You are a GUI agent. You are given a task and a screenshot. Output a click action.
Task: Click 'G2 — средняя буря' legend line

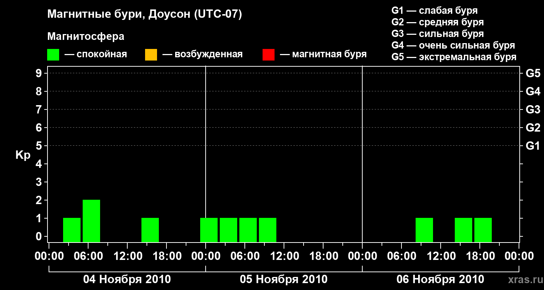coord(437,22)
